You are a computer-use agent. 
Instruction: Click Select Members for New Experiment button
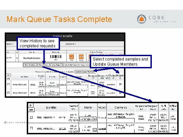(x=77, y=65)
